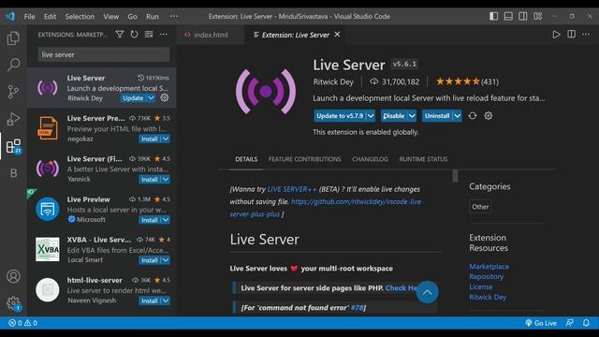Close the Extension: Live Server tab
Image resolution: width=599 pixels, height=337 pixels.
click(x=337, y=35)
